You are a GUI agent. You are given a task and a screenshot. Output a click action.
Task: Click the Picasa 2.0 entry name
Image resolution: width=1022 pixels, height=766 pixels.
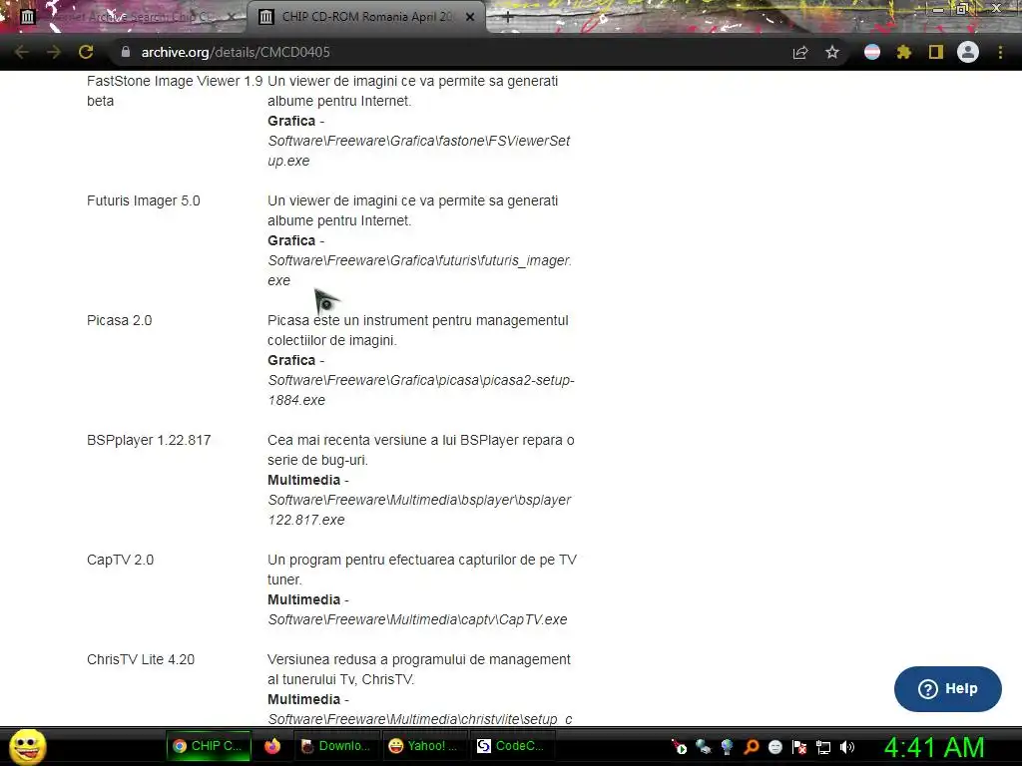[x=120, y=321]
